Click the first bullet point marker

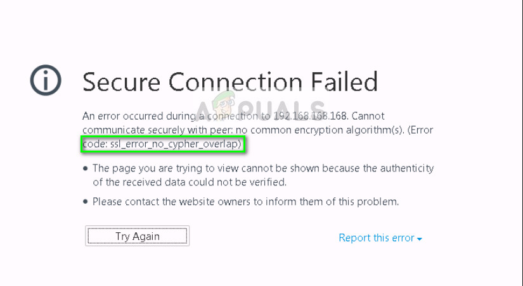pos(86,169)
